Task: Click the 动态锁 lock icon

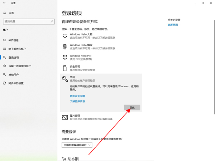Action: coord(64,159)
